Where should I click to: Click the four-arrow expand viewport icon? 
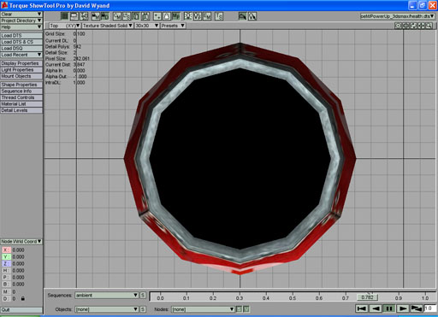[413, 26]
